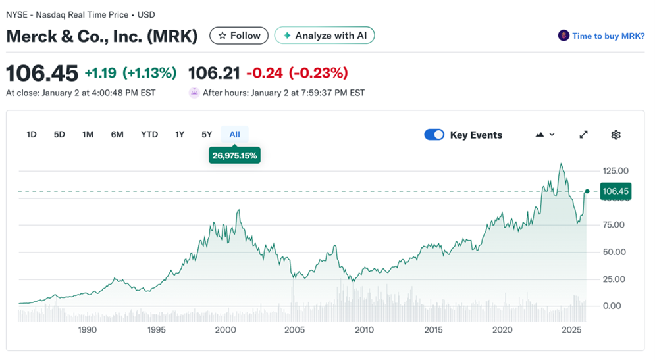
Task: Click the sparkle icon in Analyze with AI
Action: coord(287,36)
